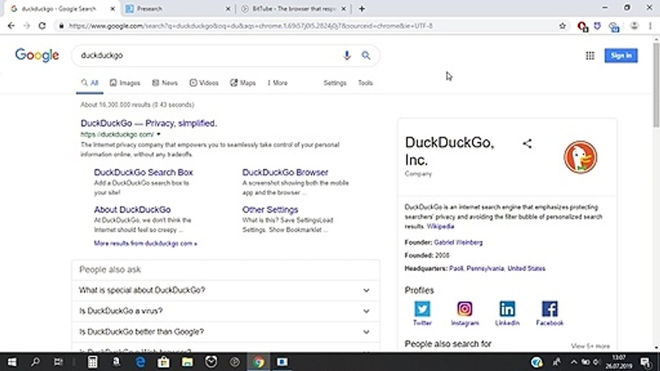Open the purple shield extension icon
This screenshot has height=371, width=660.
(598, 25)
